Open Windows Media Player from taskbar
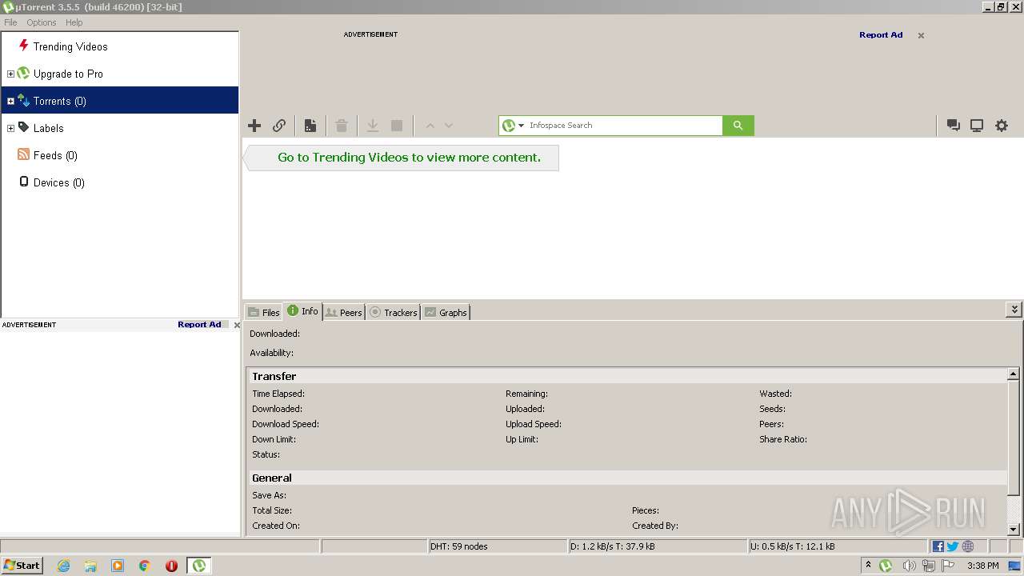The height and width of the screenshot is (576, 1024). tap(118, 566)
